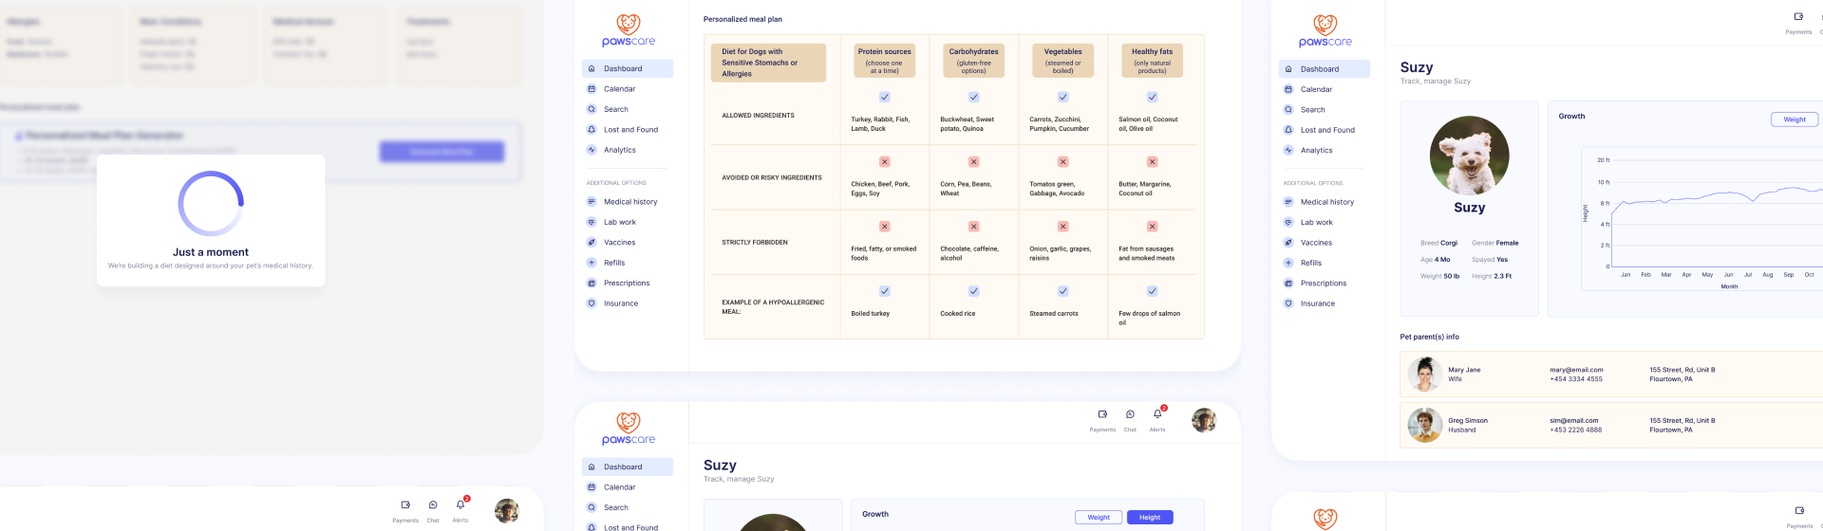Click the Alerts bell above the Height button
This screenshot has height=531, width=1823.
coord(1157,414)
